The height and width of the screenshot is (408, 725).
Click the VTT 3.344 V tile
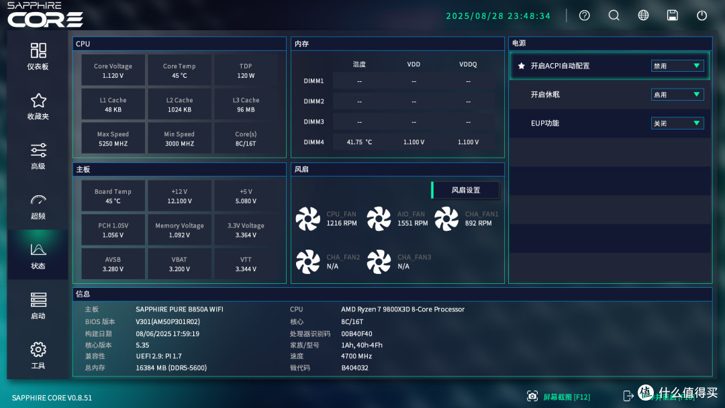pos(246,263)
